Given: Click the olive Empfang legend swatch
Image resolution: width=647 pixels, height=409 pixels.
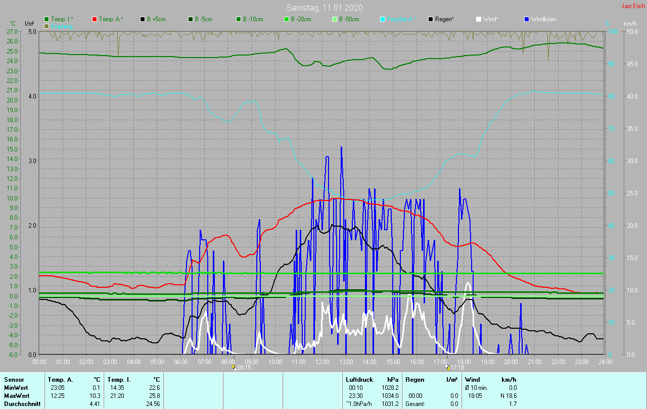Looking at the screenshot, I should click(47, 26).
